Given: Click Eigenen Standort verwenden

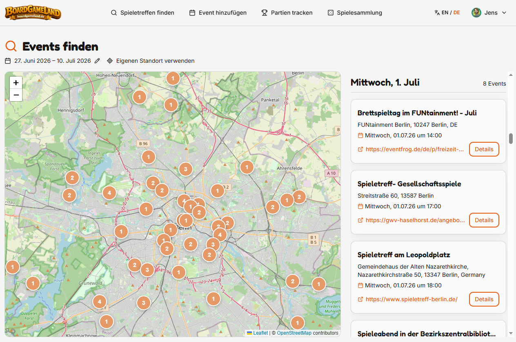Looking at the screenshot, I should click(155, 61).
